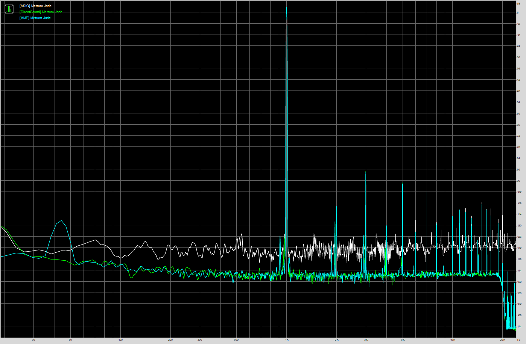Click the cyan low-frequency hump peak near 45 Hz
526x344 pixels.
pos(62,221)
